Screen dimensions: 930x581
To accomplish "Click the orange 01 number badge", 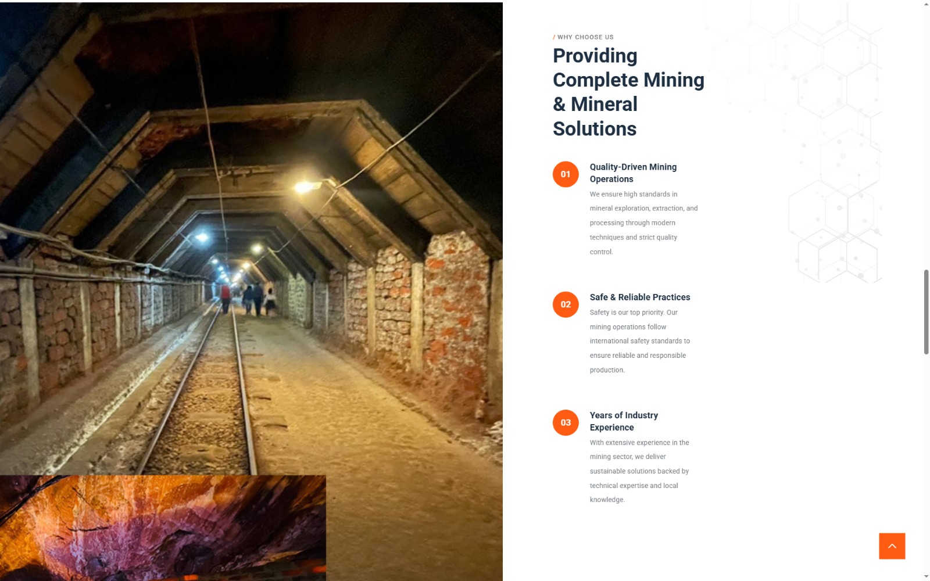I will (x=566, y=174).
